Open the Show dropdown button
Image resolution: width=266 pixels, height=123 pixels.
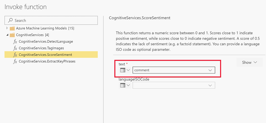click(x=249, y=62)
